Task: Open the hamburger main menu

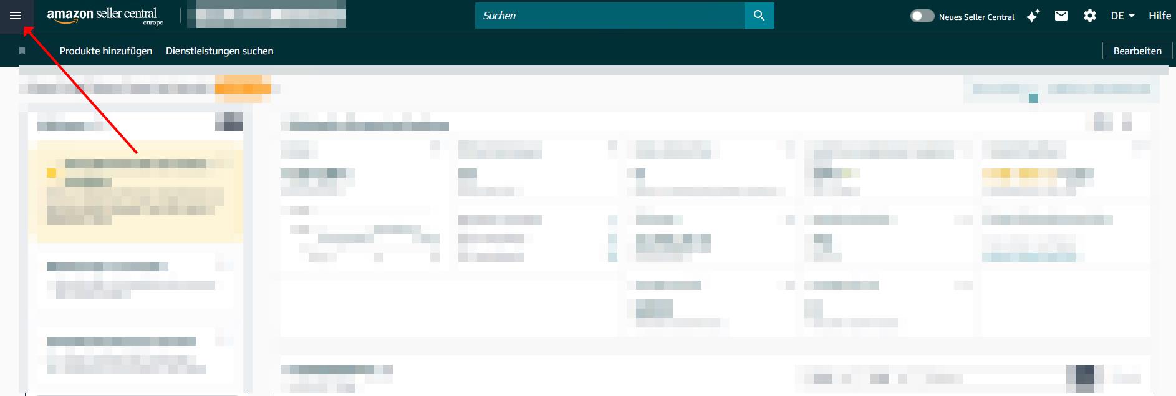Action: pos(16,16)
